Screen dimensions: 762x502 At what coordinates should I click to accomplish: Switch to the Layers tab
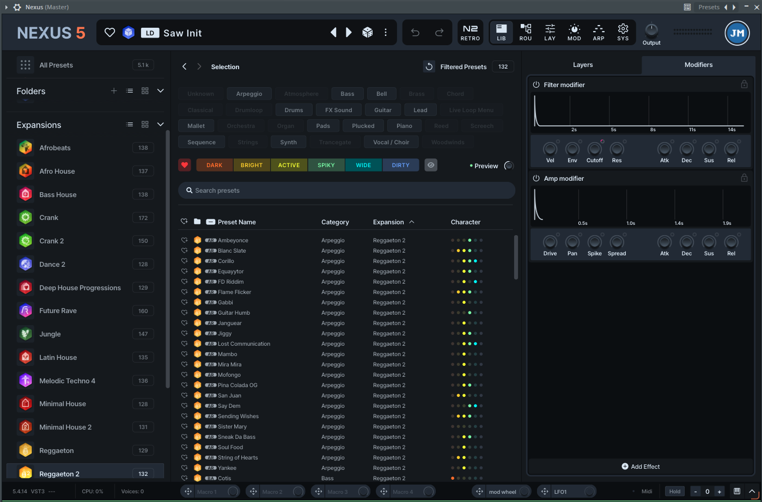583,65
